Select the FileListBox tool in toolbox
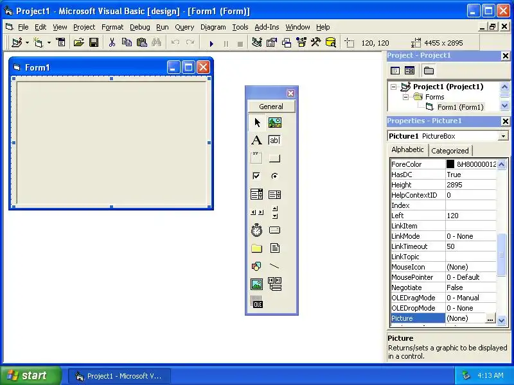This screenshot has height=385, width=514. pos(275,248)
